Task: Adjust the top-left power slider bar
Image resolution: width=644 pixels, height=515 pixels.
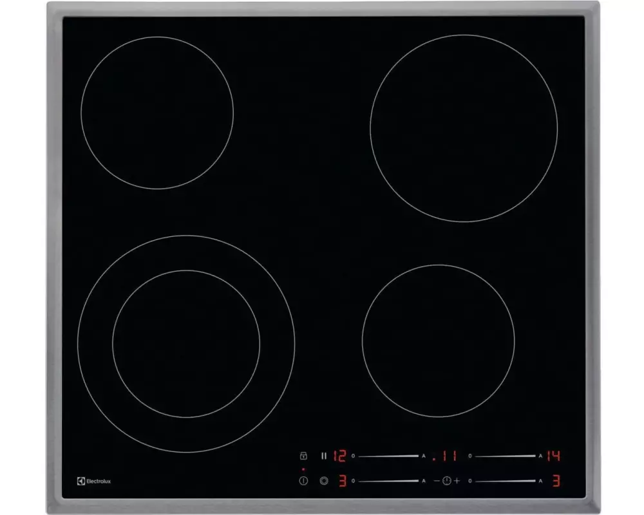Action: pyautogui.click(x=390, y=455)
